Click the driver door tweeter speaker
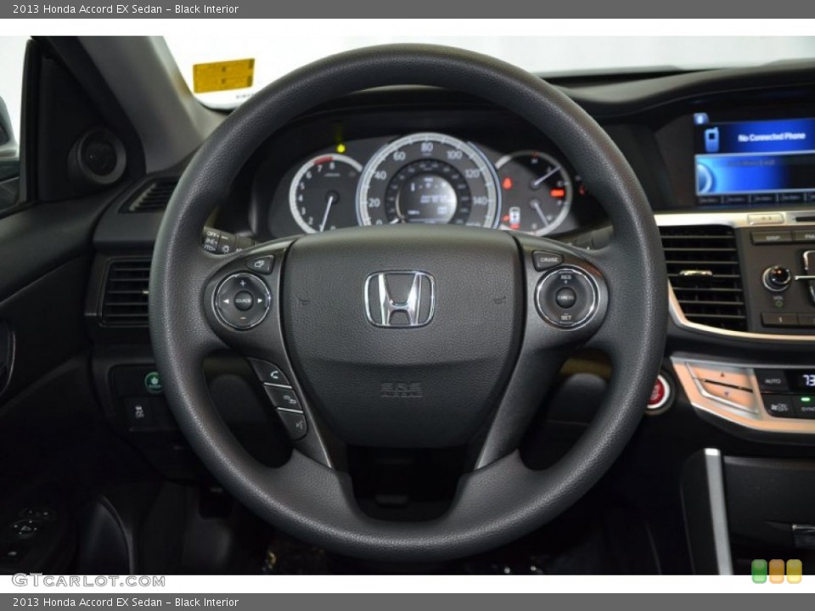The width and height of the screenshot is (815, 611). click(x=98, y=156)
